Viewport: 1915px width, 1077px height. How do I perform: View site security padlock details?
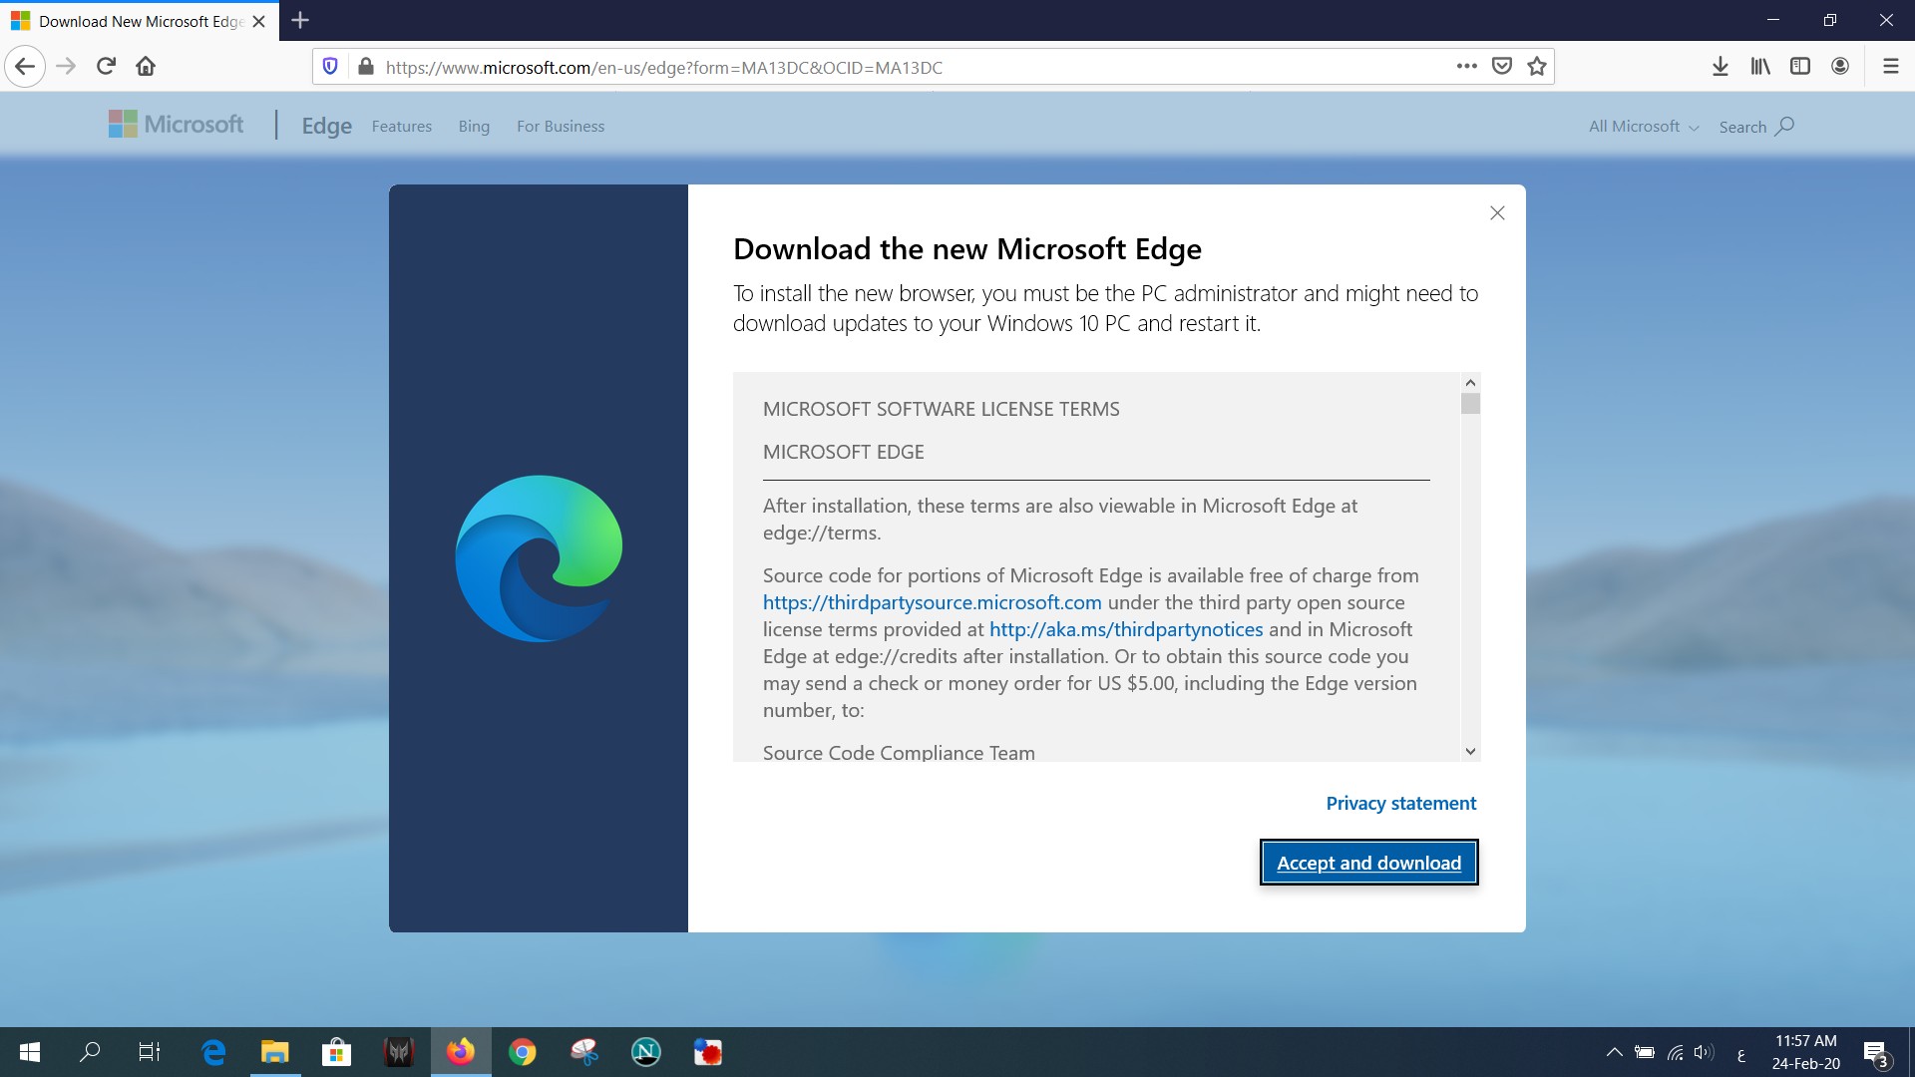click(x=365, y=67)
